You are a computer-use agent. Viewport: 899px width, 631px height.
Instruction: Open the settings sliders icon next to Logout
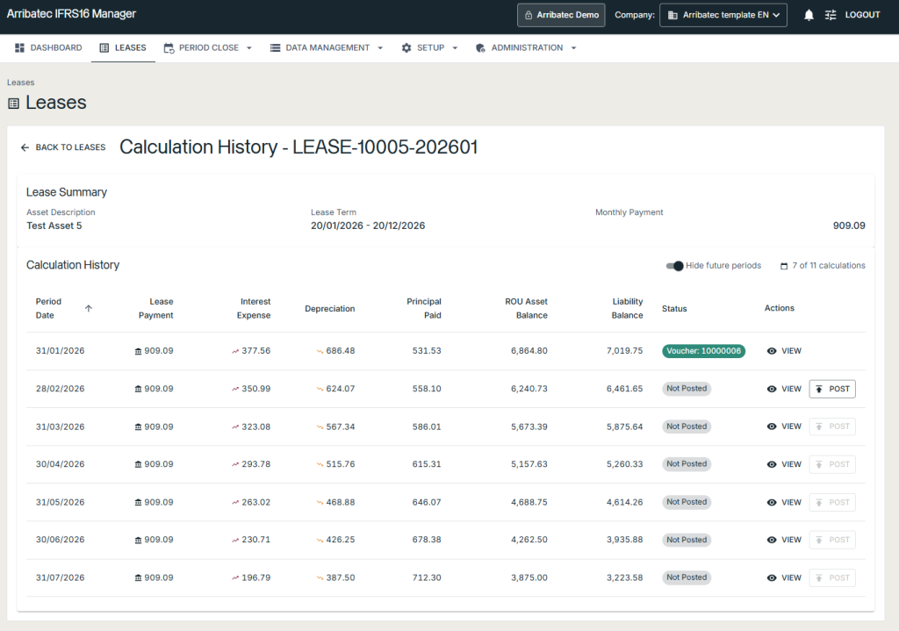tap(831, 15)
